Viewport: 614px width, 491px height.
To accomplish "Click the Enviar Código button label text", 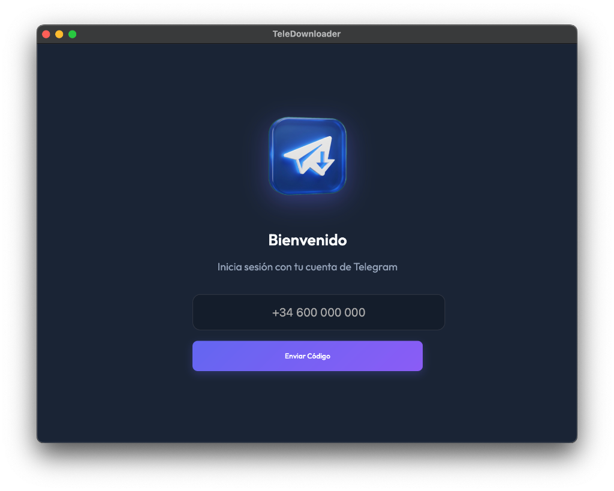I will click(x=307, y=356).
